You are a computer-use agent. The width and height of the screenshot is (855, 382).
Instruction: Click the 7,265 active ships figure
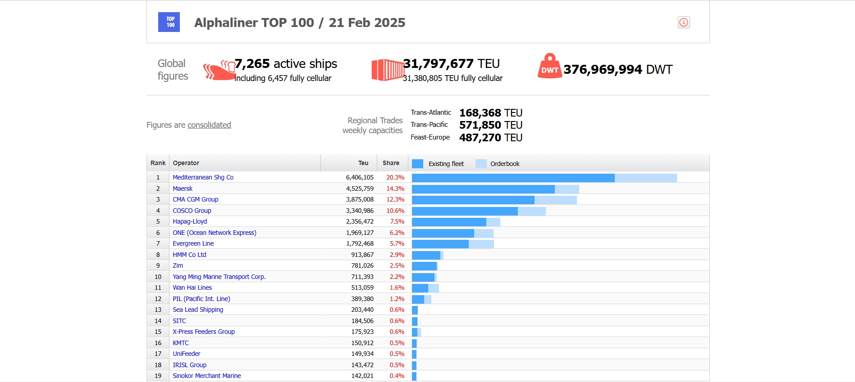(286, 63)
